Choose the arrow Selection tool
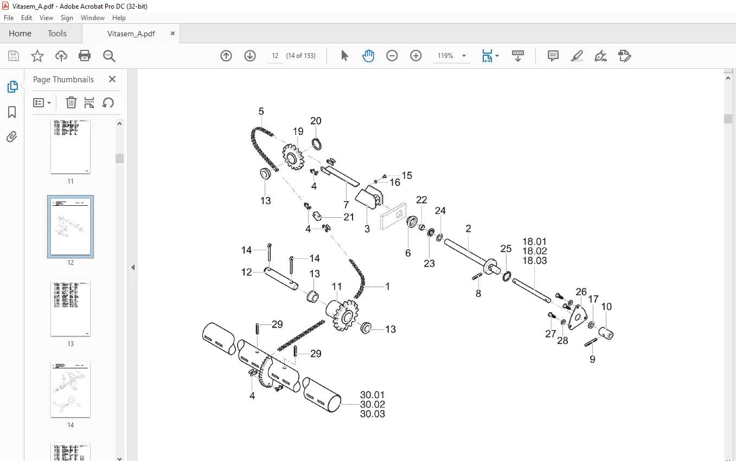736x461 pixels. coord(344,56)
